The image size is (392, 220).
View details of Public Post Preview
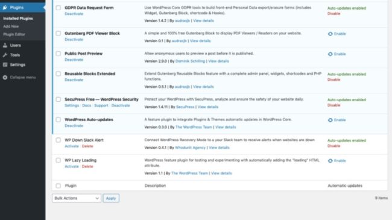point(218,61)
